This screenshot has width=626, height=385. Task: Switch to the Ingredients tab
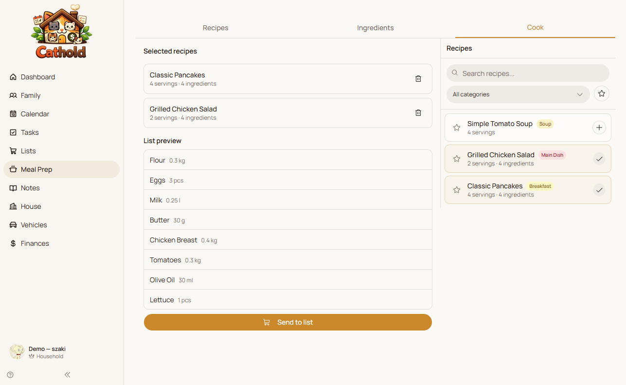tap(375, 28)
